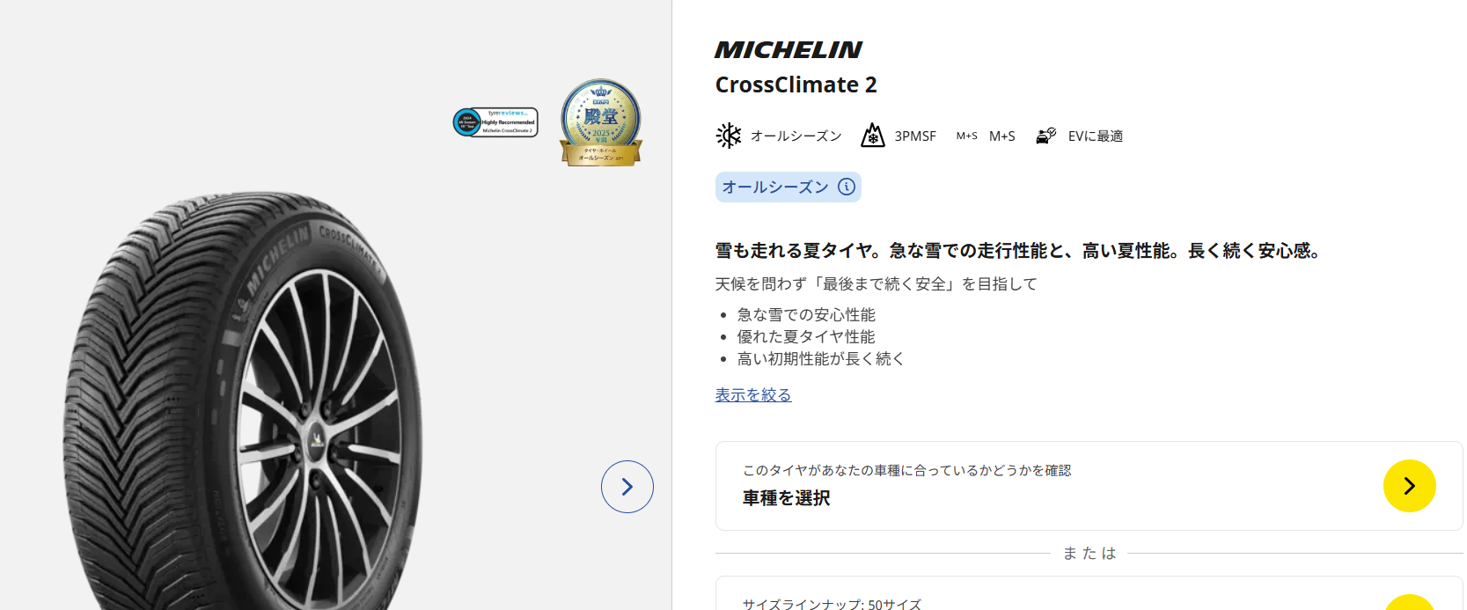
Task: Open the tyrereviews Highly Recommended award badge
Action: [x=495, y=122]
